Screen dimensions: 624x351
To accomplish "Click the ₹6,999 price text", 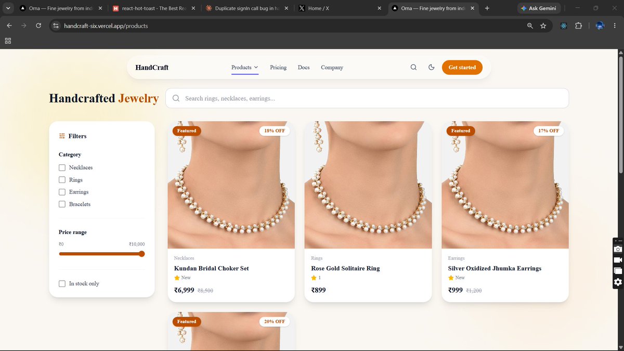I will point(184,290).
